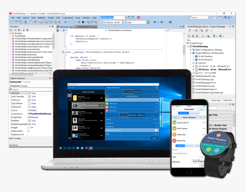Image resolution: width=246 pixels, height=192 pixels.
Task: Toggle the AutoTranslate property checkbox
Action: pos(29,97)
